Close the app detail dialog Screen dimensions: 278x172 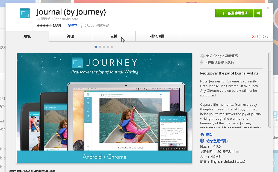point(268,8)
